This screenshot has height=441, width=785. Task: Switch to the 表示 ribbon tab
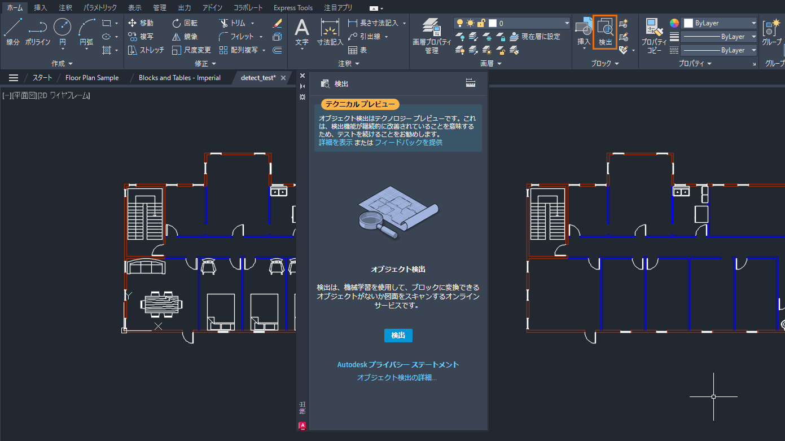[x=135, y=8]
